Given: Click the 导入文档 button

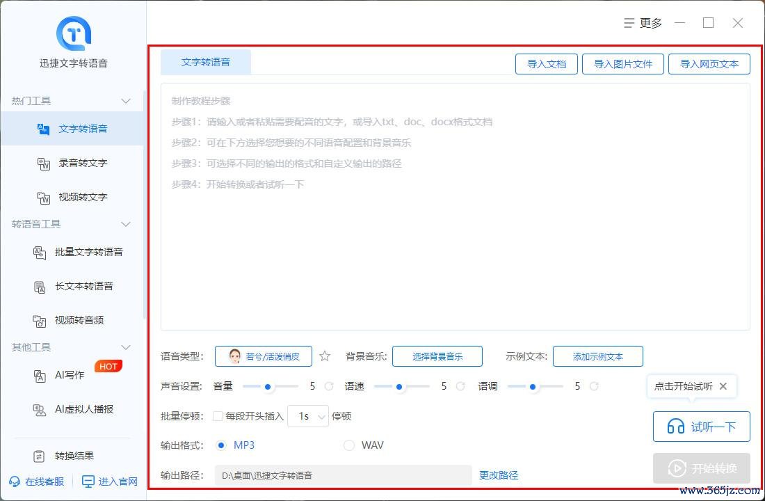Looking at the screenshot, I should click(547, 64).
